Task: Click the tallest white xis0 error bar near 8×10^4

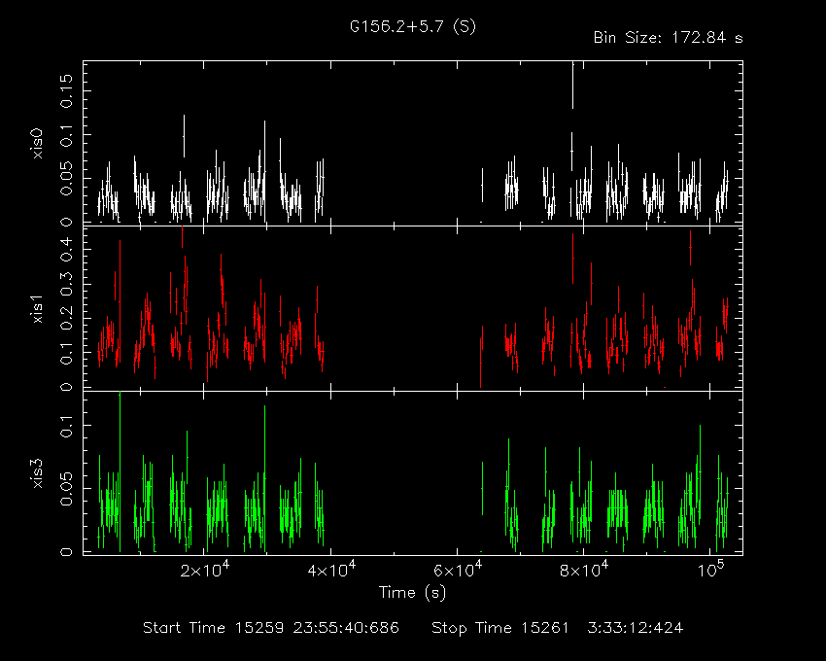Action: [x=572, y=85]
